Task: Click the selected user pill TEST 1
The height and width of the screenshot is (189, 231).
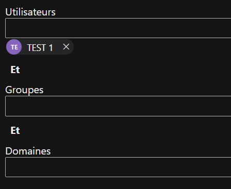Action: 40,47
